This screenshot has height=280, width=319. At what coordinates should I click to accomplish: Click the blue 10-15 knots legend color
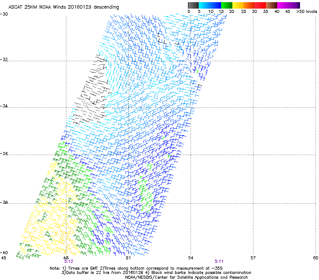(x=216, y=5)
